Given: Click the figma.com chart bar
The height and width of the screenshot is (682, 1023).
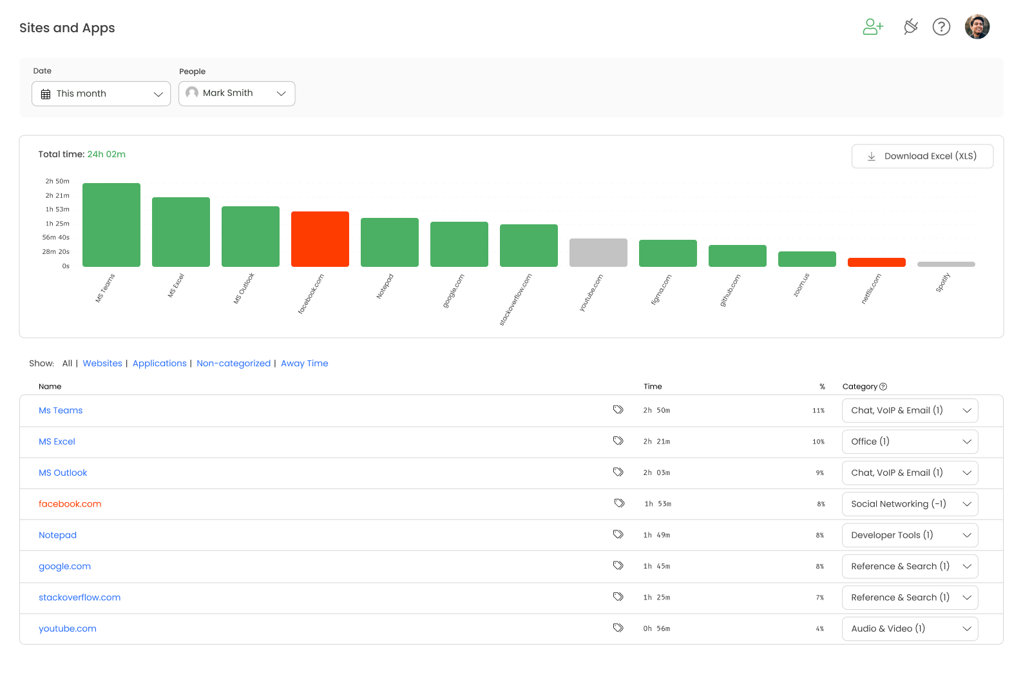Looking at the screenshot, I should (668, 253).
